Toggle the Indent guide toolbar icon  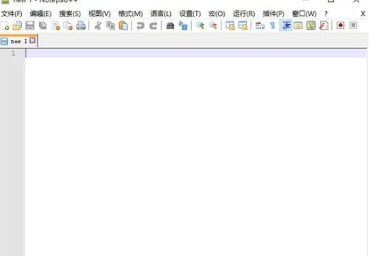(x=285, y=26)
